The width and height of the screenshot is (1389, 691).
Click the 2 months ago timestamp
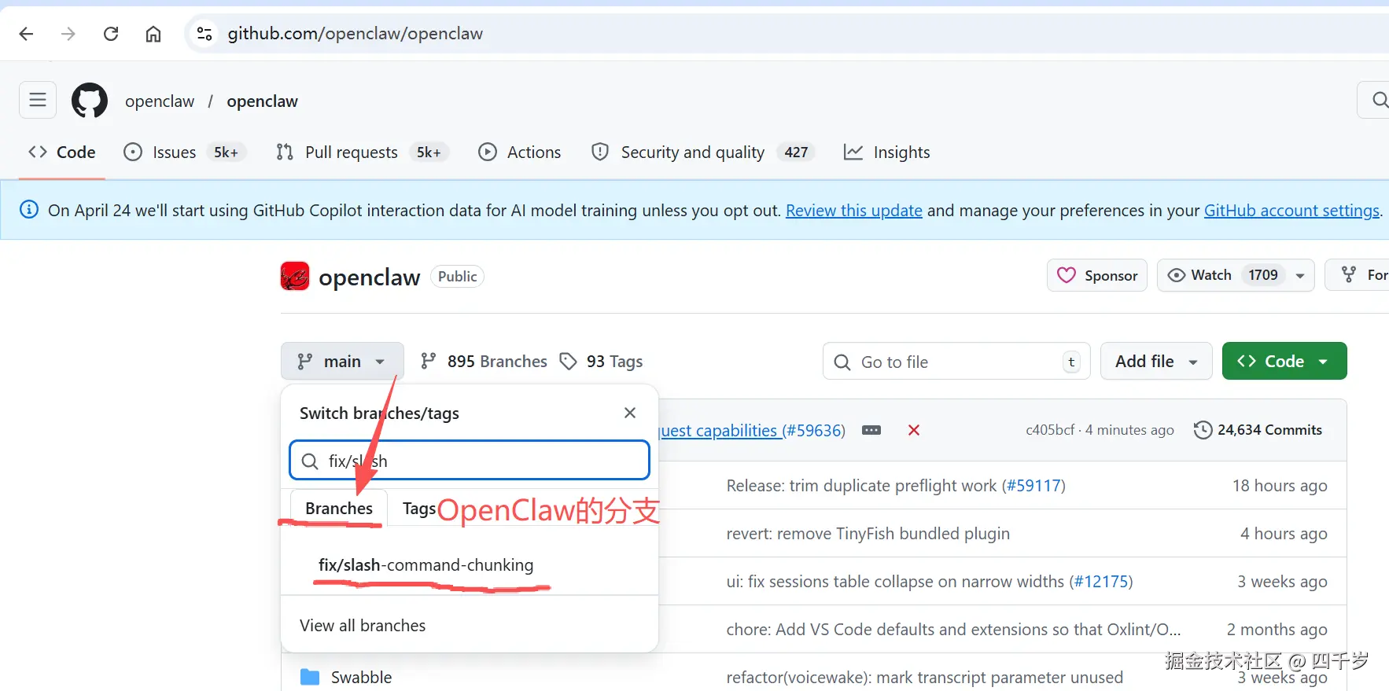1277,630
